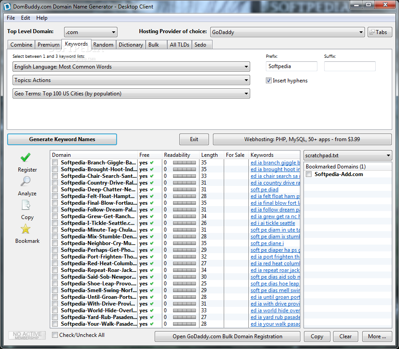The image size is (399, 349).
Task: Tick checkbox for Softpedia-Your-Walk-Pasade domain
Action: pos(55,324)
